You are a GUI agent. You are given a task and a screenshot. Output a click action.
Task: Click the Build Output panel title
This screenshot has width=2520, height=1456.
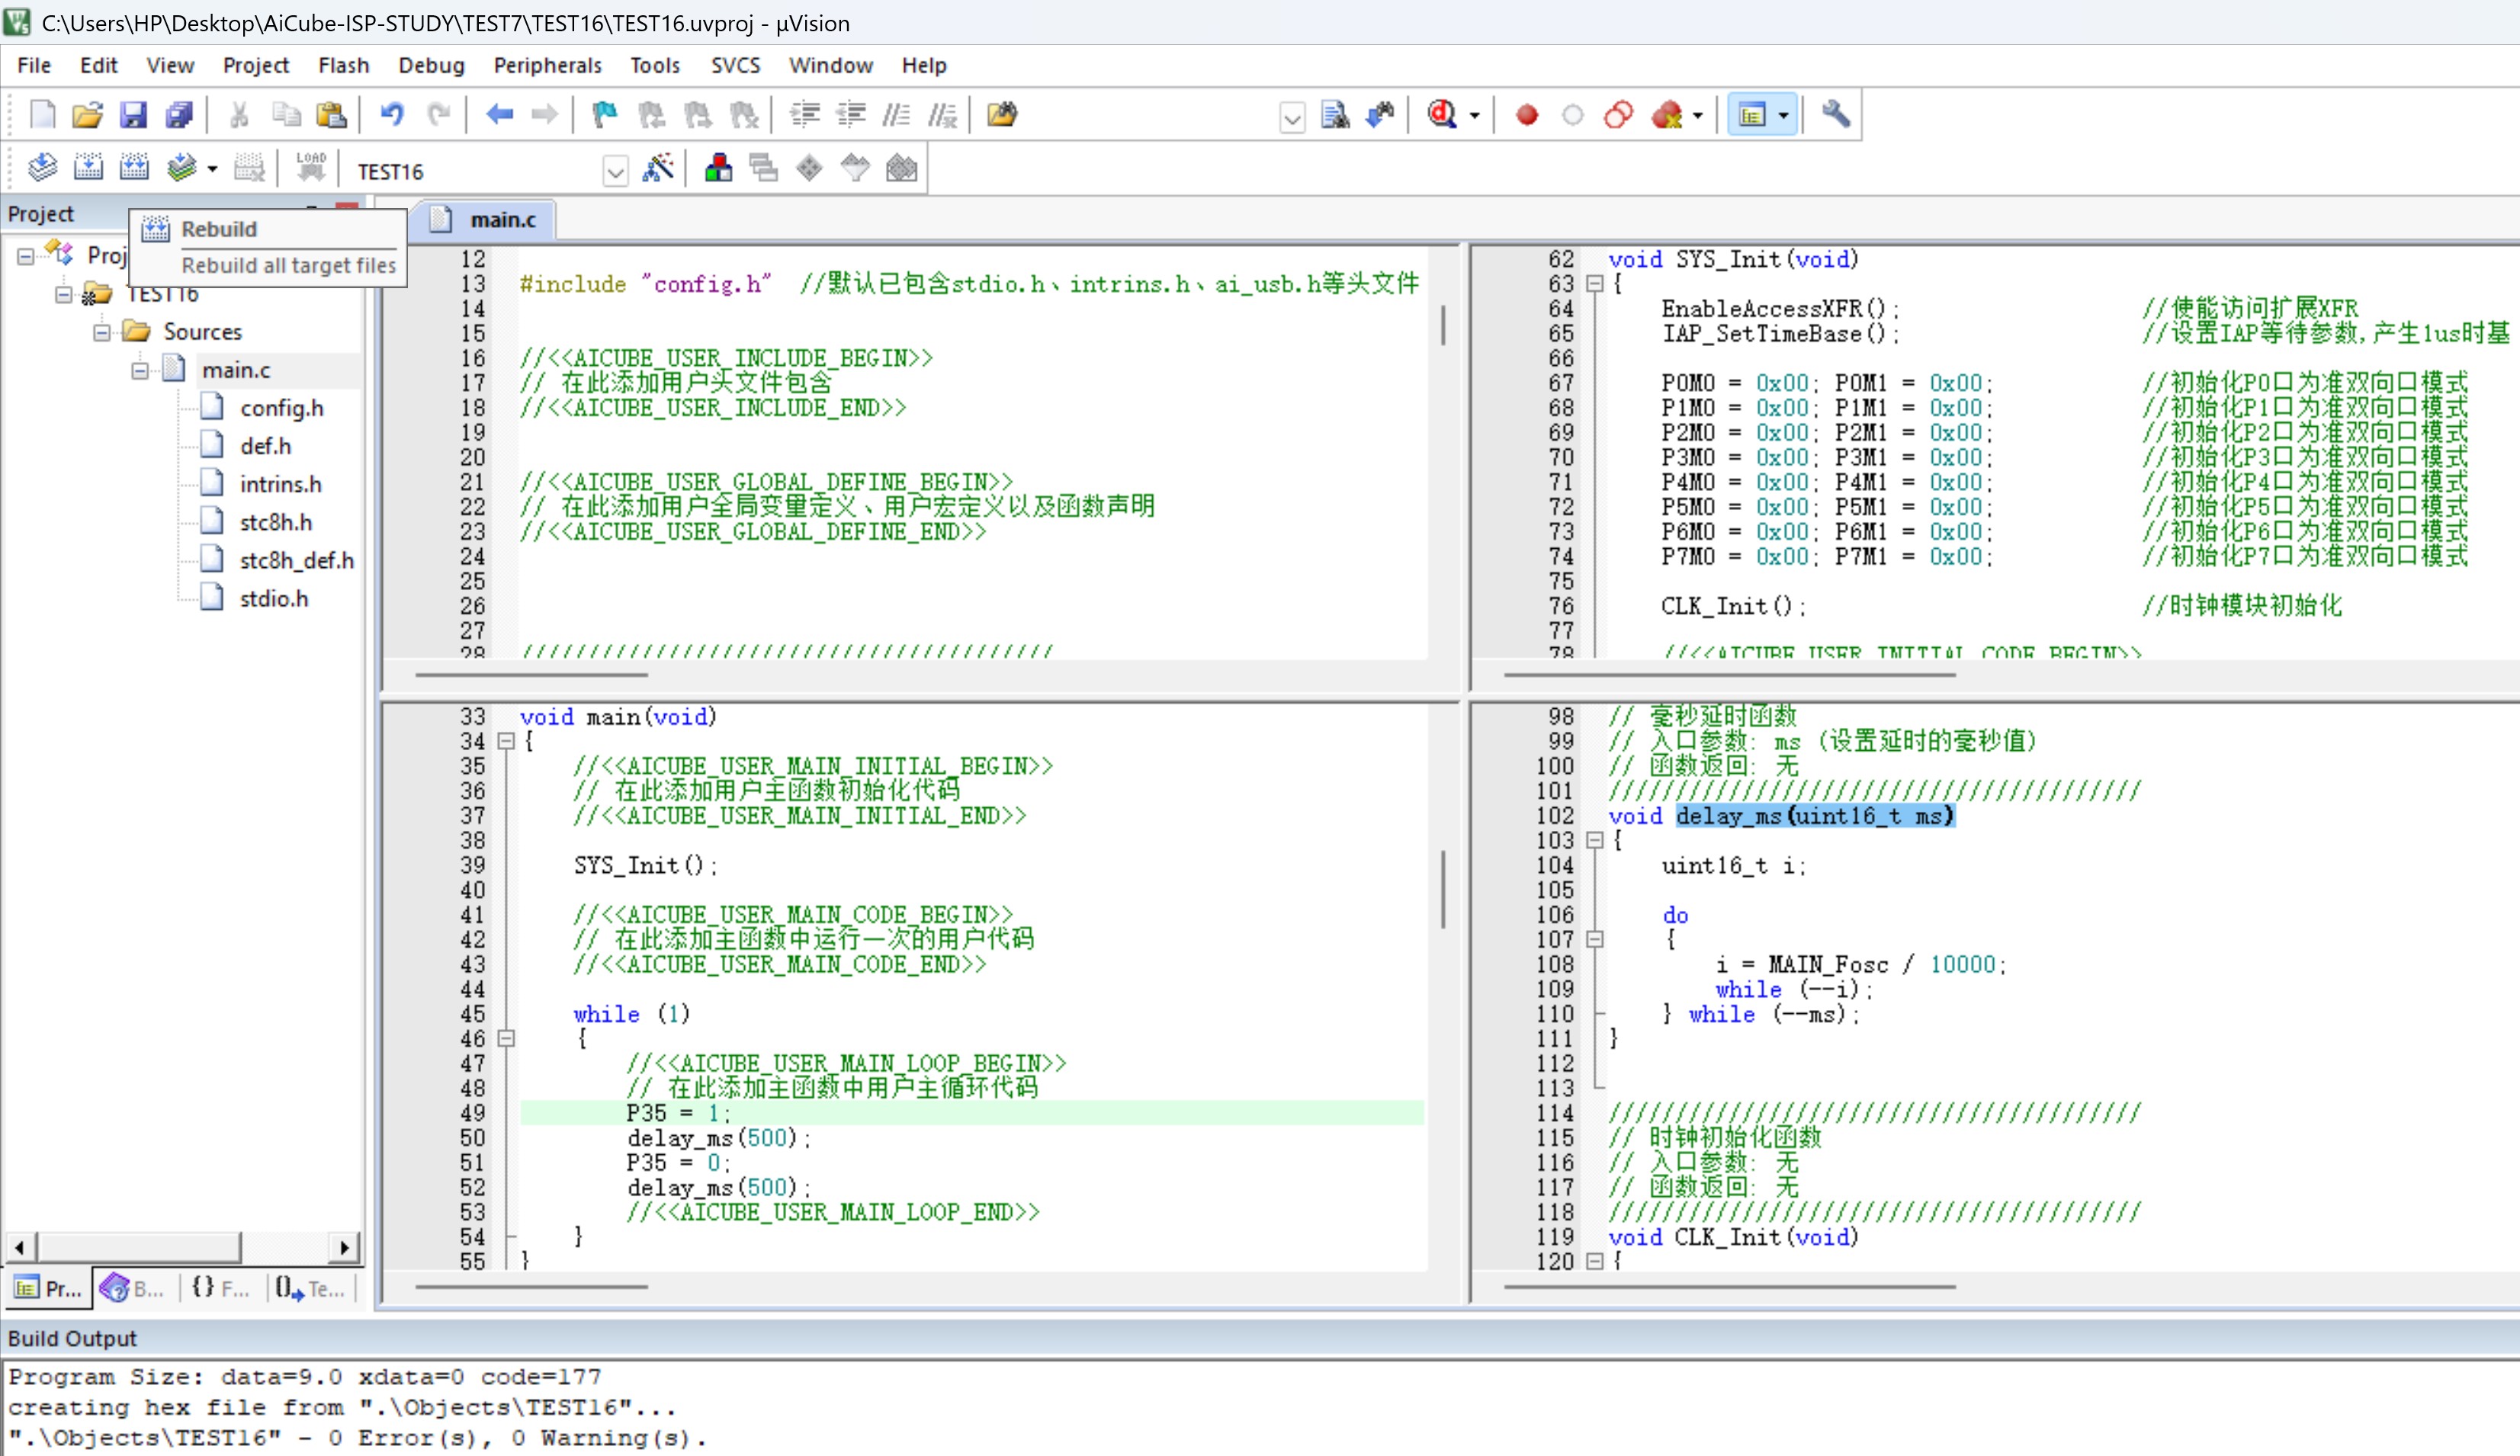click(72, 1339)
